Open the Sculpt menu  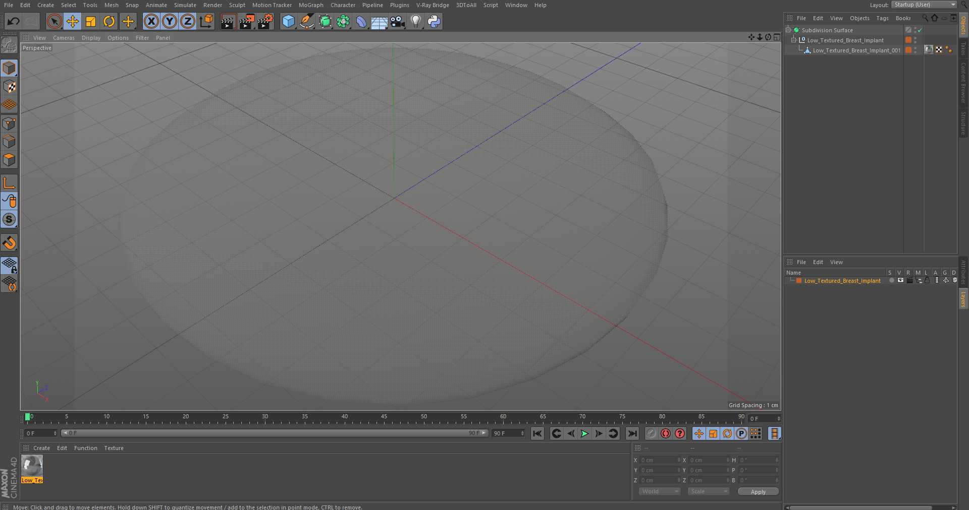tap(237, 5)
